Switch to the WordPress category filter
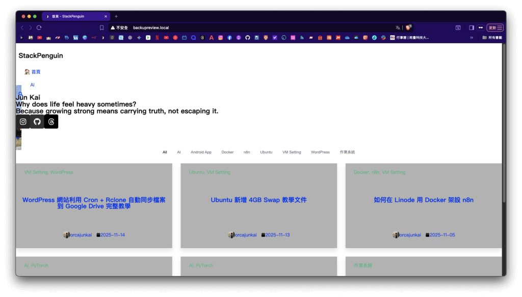522x297 pixels. pyautogui.click(x=320, y=152)
